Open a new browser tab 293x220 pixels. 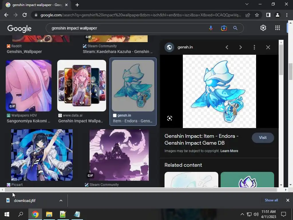(77, 5)
